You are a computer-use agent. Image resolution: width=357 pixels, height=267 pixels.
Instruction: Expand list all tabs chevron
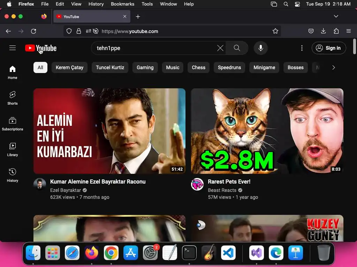pyautogui.click(x=336, y=16)
